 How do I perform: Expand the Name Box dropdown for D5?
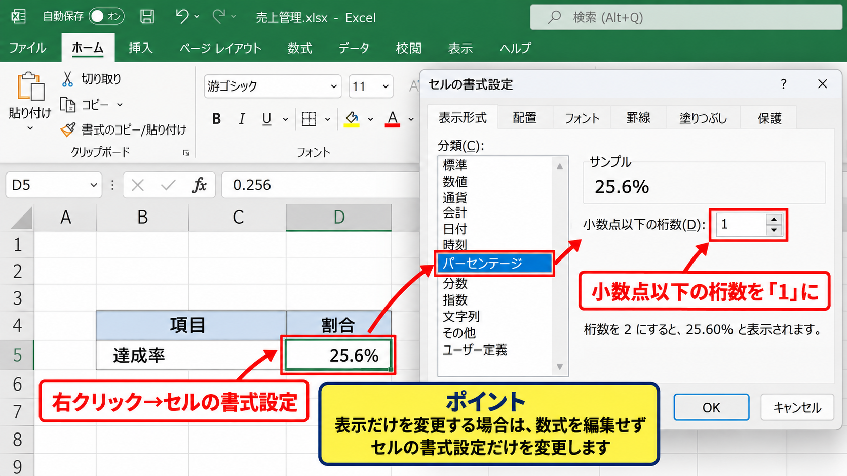pos(93,185)
